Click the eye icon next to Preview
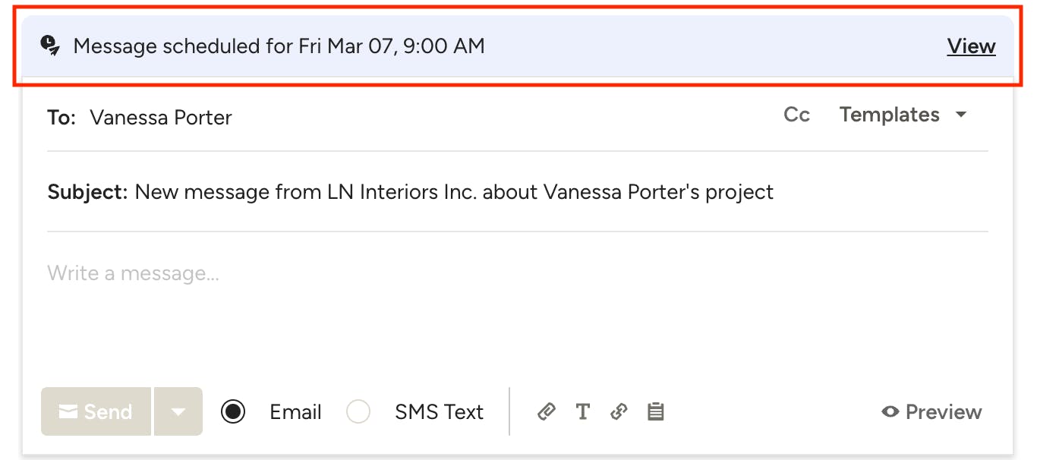 click(x=890, y=412)
